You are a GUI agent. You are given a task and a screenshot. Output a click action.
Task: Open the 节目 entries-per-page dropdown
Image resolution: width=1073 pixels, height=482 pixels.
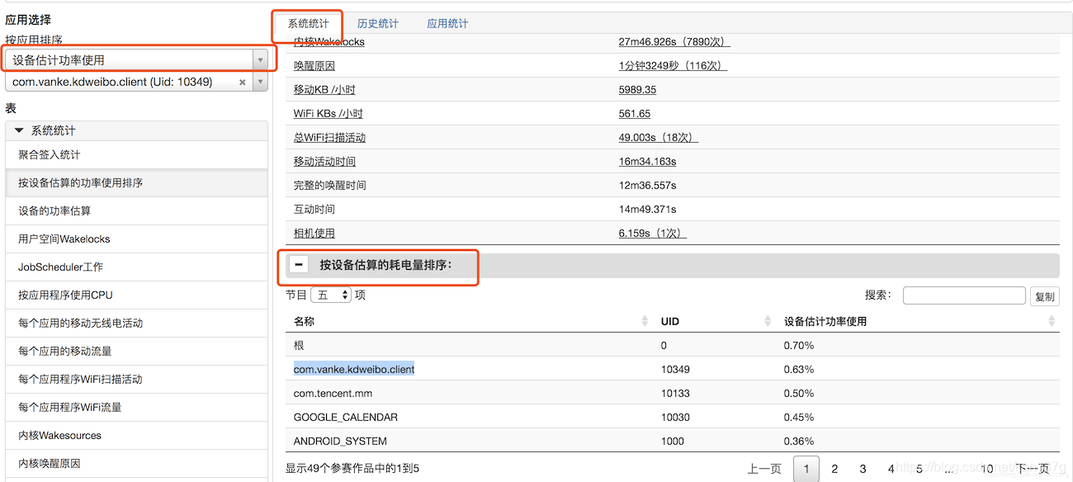(331, 295)
